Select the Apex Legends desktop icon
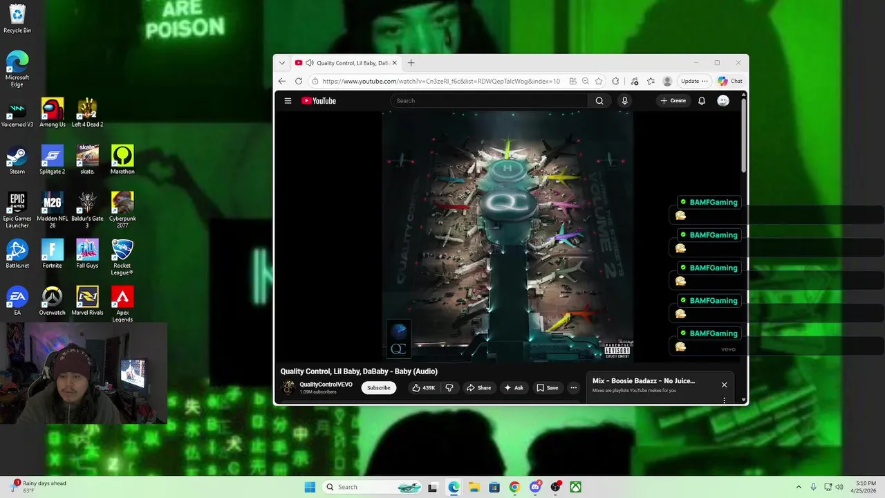 point(122,304)
